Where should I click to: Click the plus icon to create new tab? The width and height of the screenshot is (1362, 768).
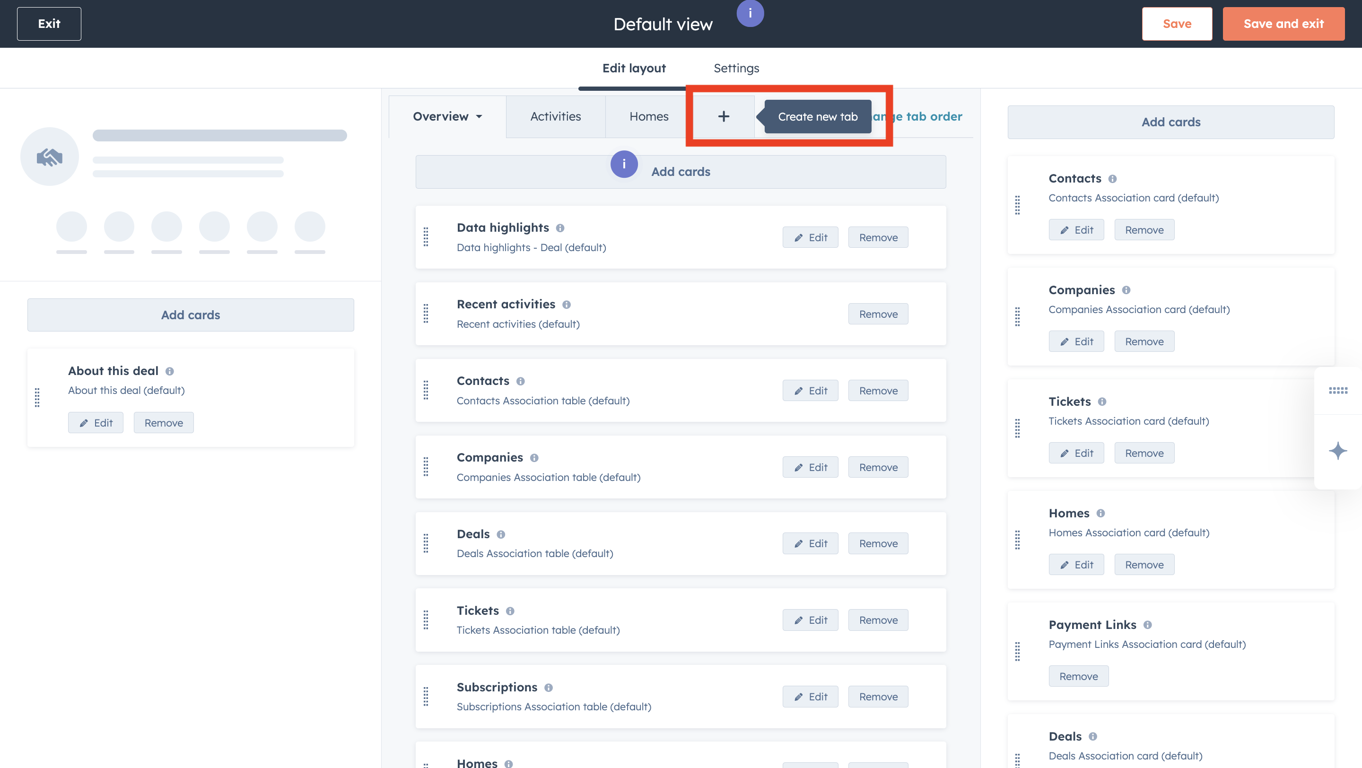(723, 116)
